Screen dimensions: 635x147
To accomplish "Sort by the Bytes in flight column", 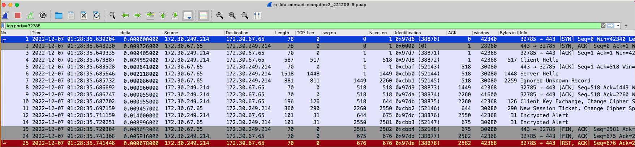I will tap(509, 33).
